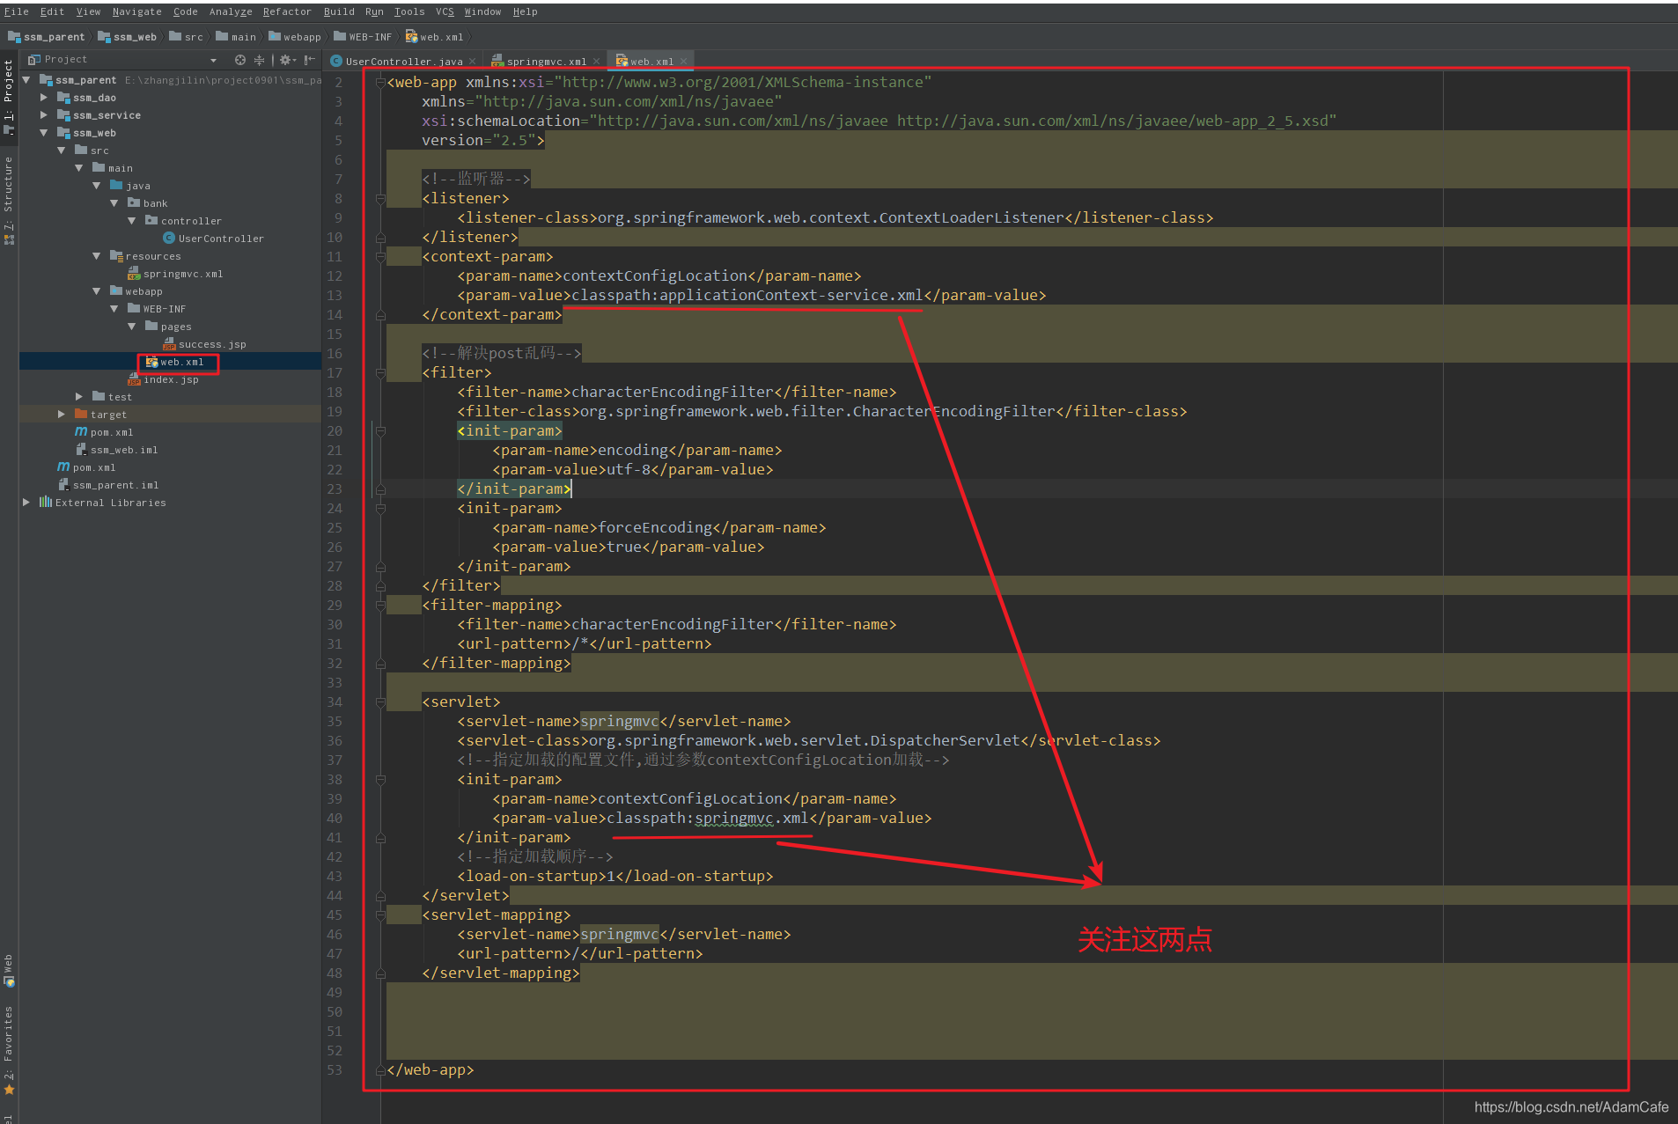Click the Maven icon of ssm_web pom.xml
The image size is (1678, 1124).
[x=81, y=432]
